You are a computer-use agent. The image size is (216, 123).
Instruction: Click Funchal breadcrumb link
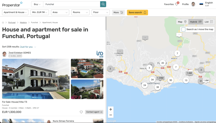click(35, 22)
